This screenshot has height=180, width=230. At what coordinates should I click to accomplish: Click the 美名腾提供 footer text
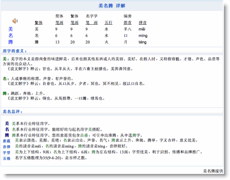[215, 171]
